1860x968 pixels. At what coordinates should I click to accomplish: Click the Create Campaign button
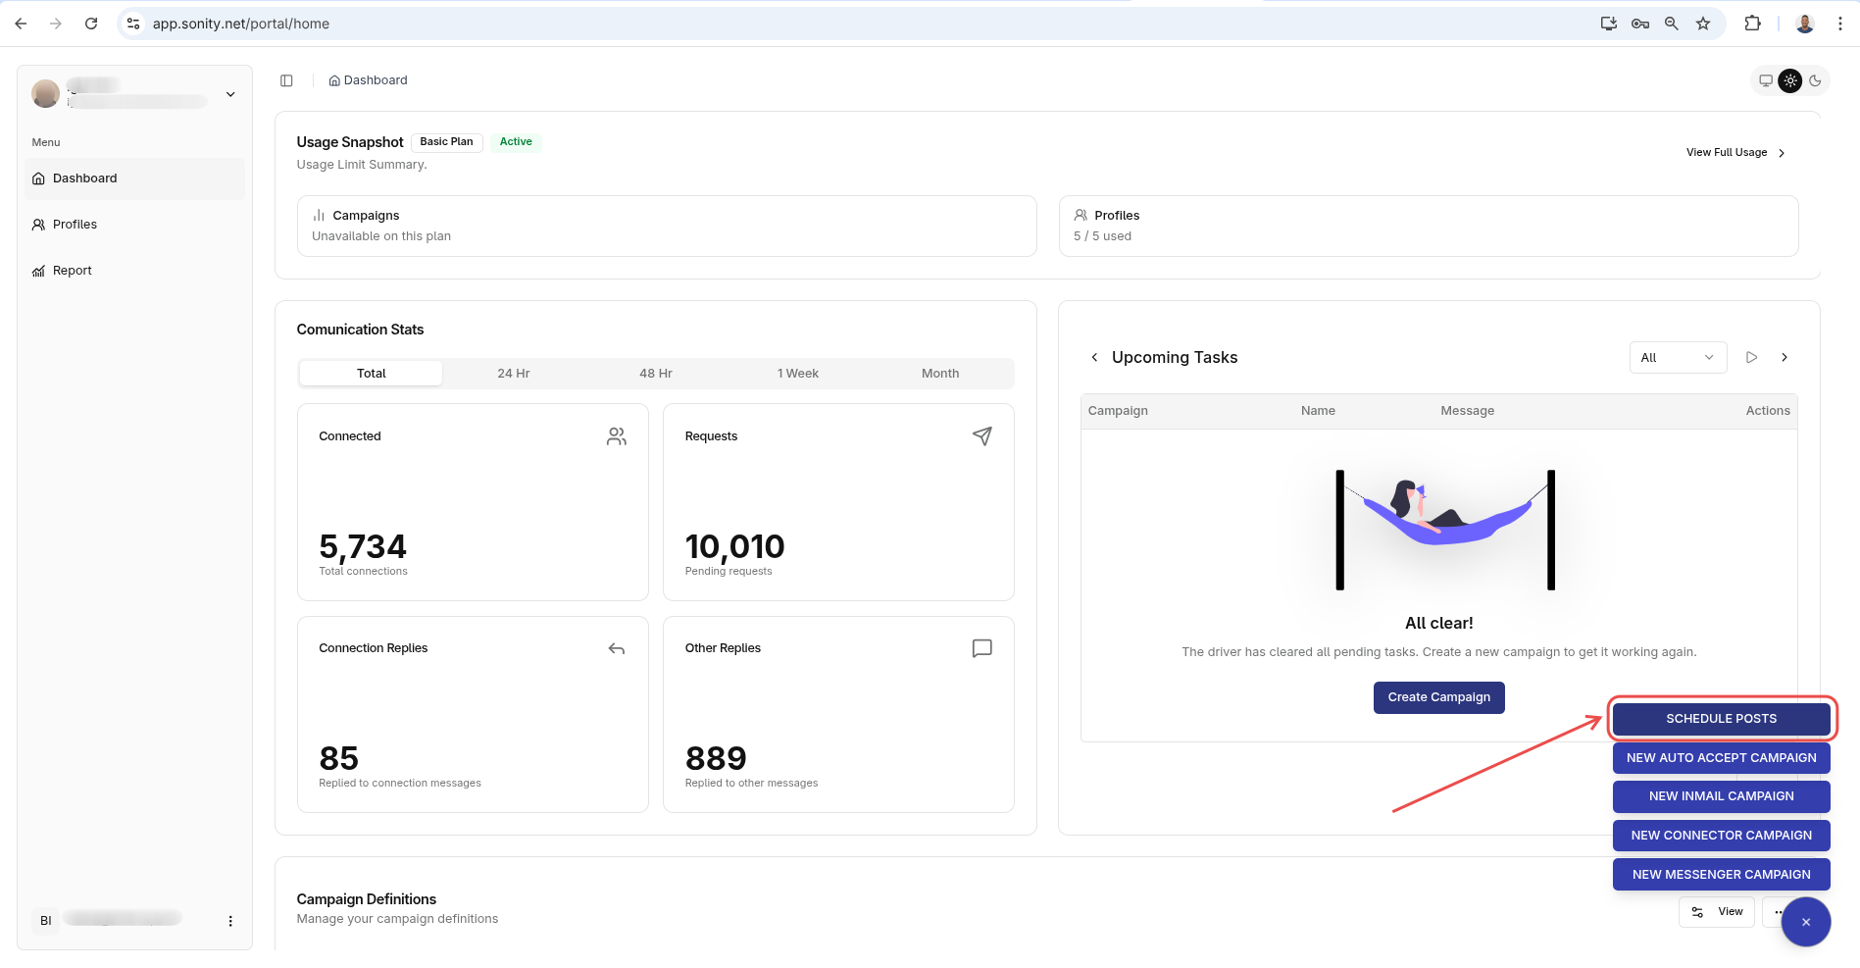click(x=1438, y=697)
